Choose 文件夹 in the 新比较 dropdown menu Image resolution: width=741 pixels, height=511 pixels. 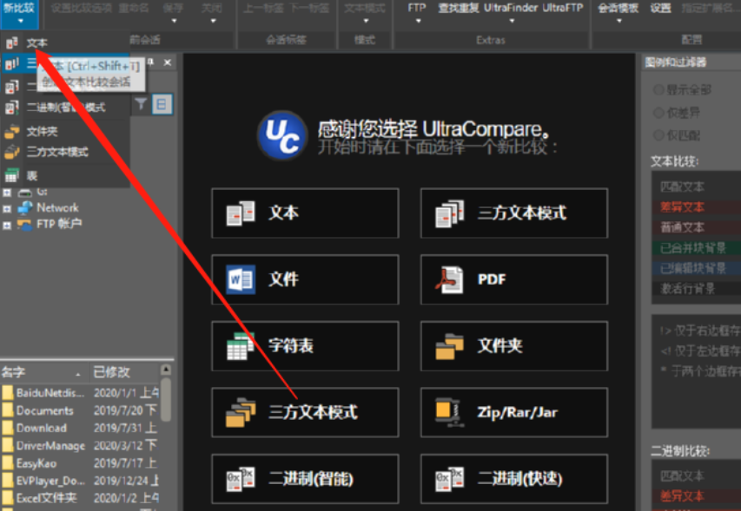coord(65,131)
